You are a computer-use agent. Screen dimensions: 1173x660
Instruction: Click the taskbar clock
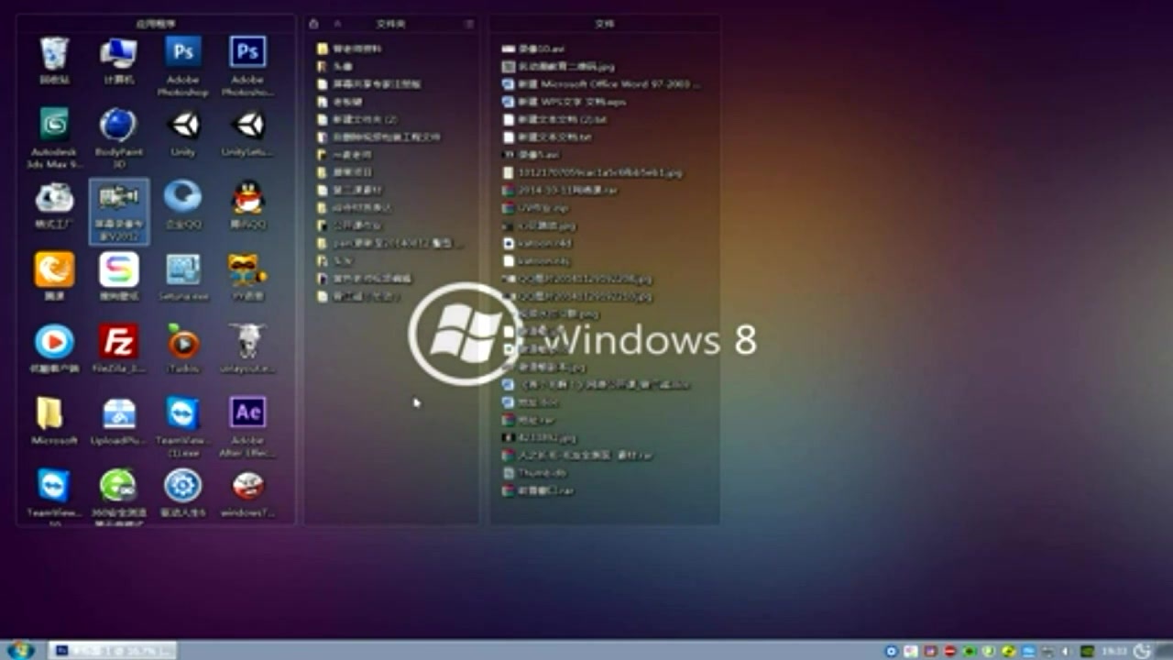tap(1114, 651)
